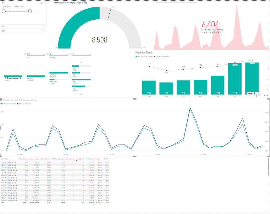270x214 pixels.
Task: Click the lightbulb icon beside the 월 level
Action: 48,54
